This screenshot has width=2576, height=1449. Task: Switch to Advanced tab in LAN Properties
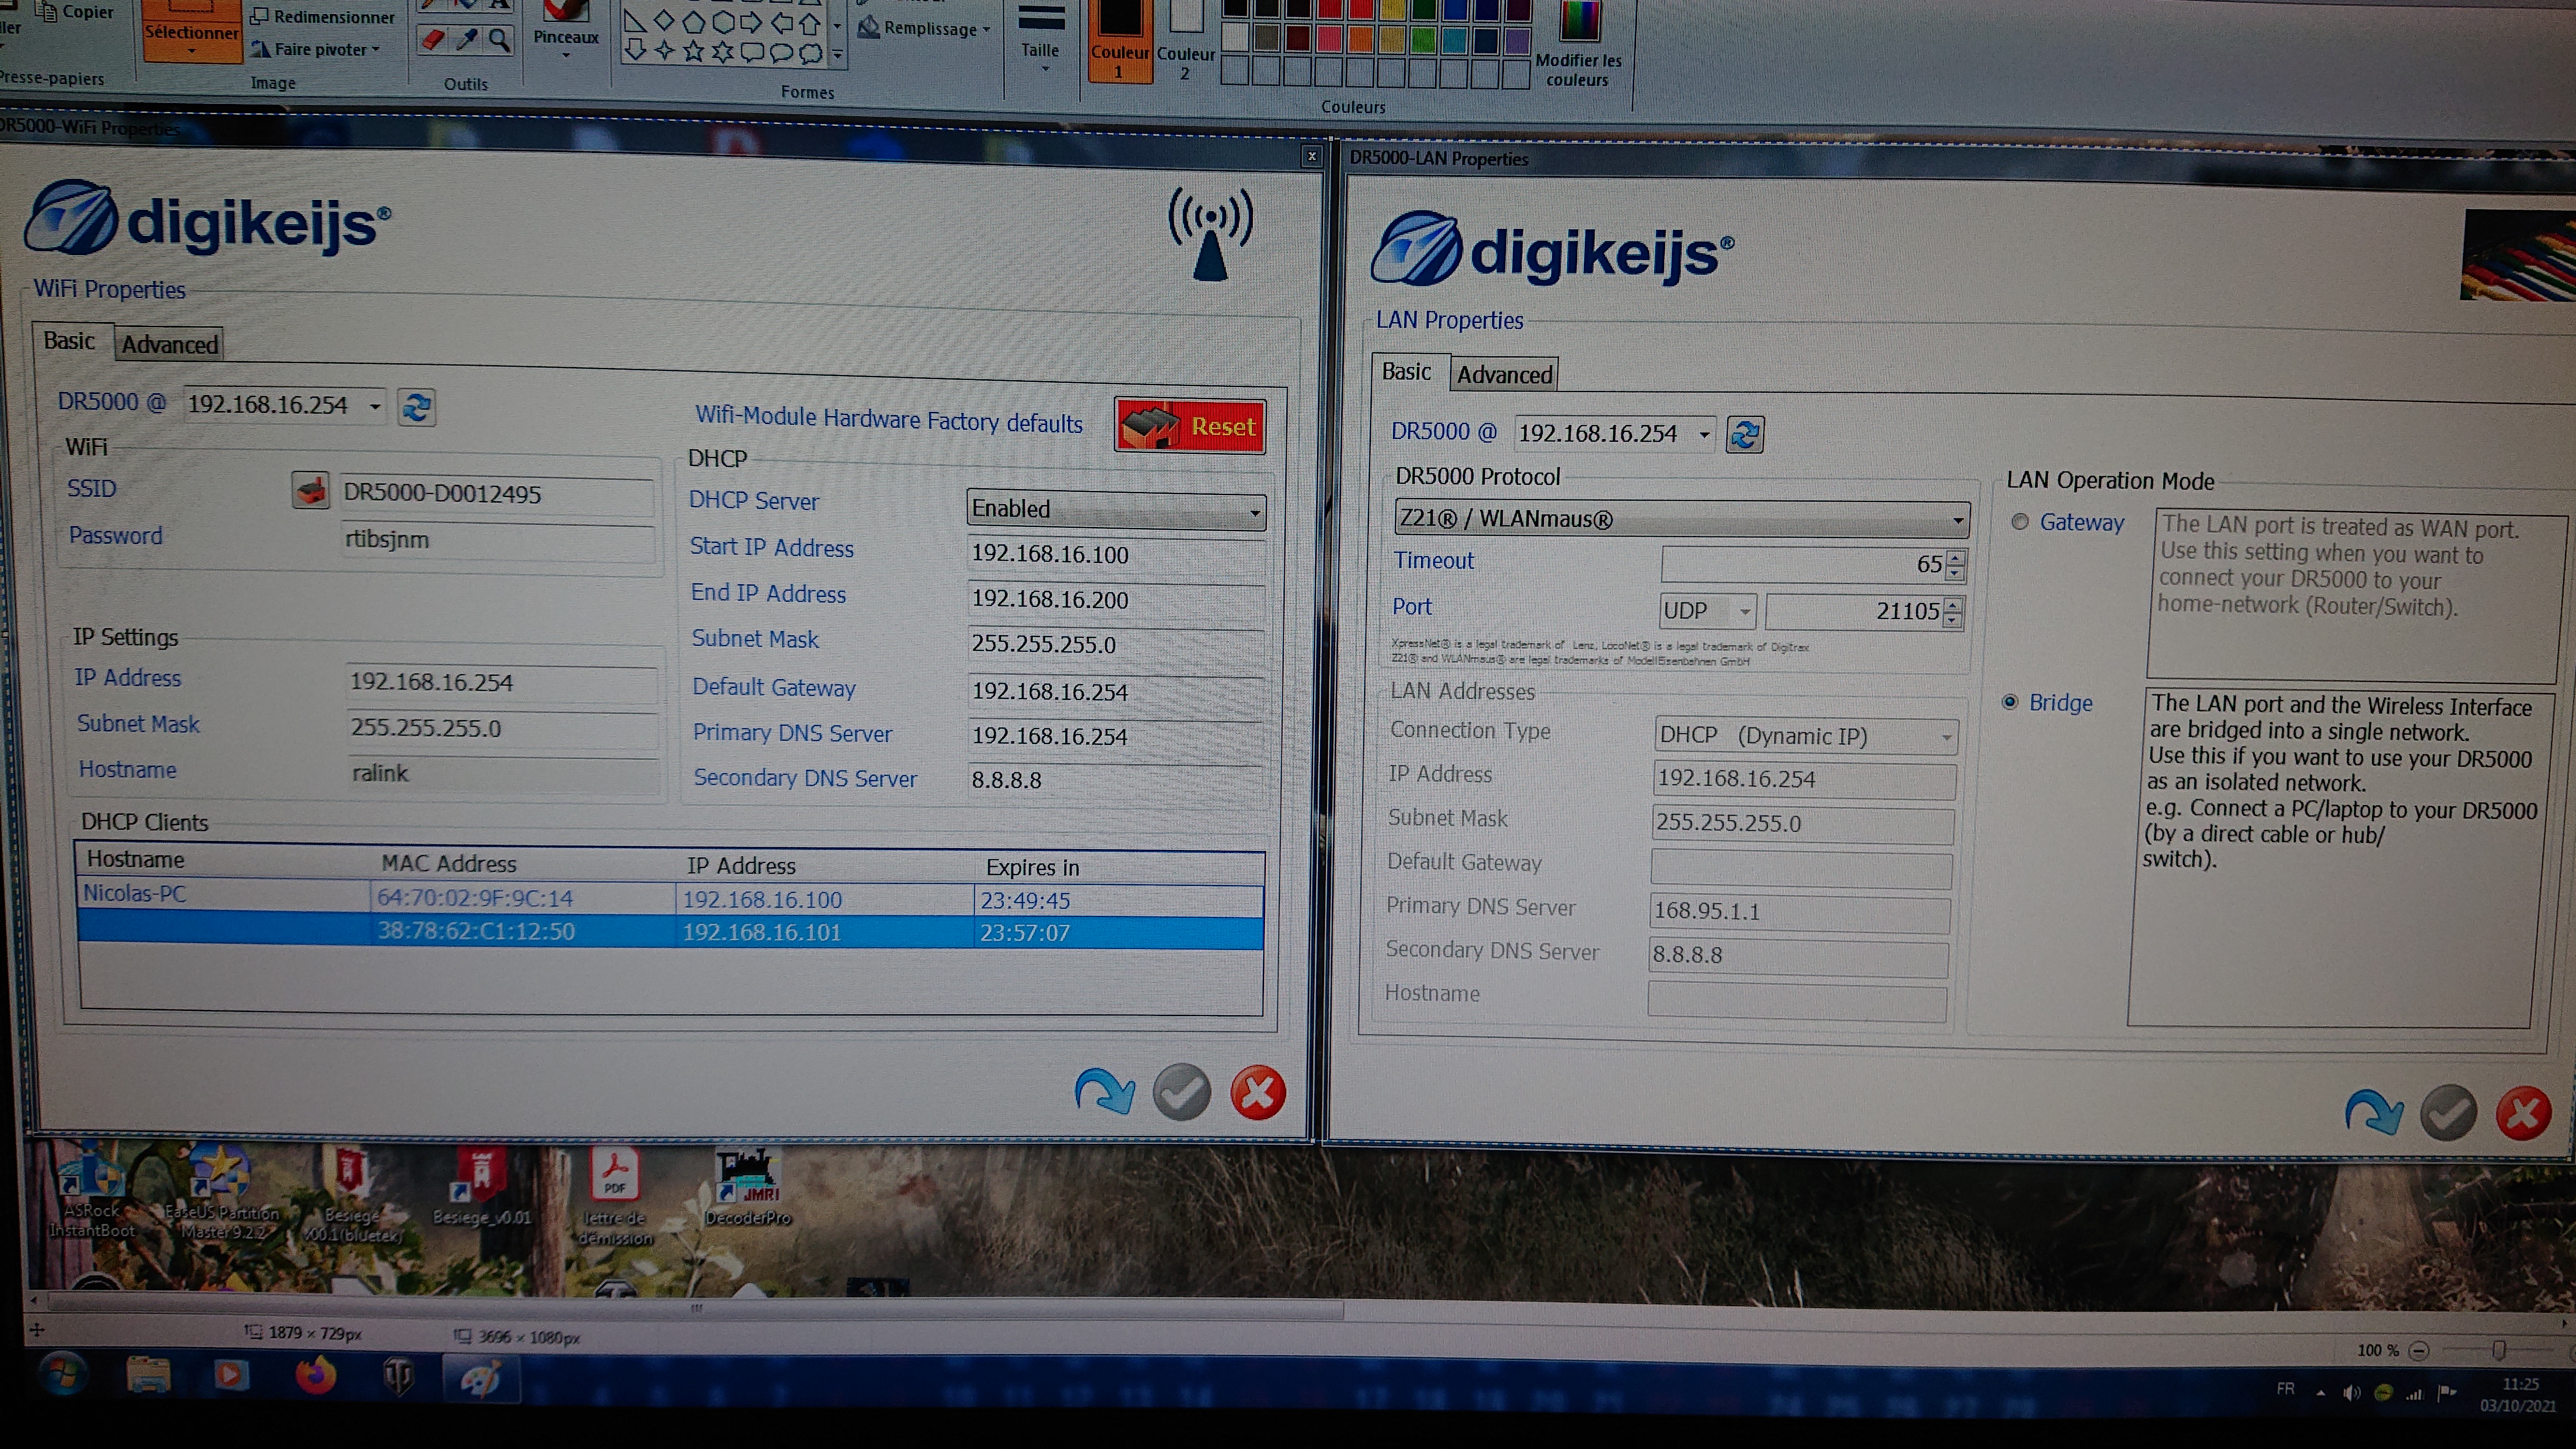point(1504,375)
